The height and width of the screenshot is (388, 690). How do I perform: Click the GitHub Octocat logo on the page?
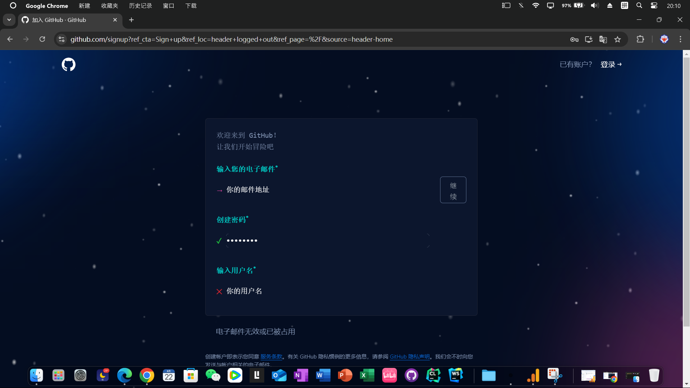point(68,64)
